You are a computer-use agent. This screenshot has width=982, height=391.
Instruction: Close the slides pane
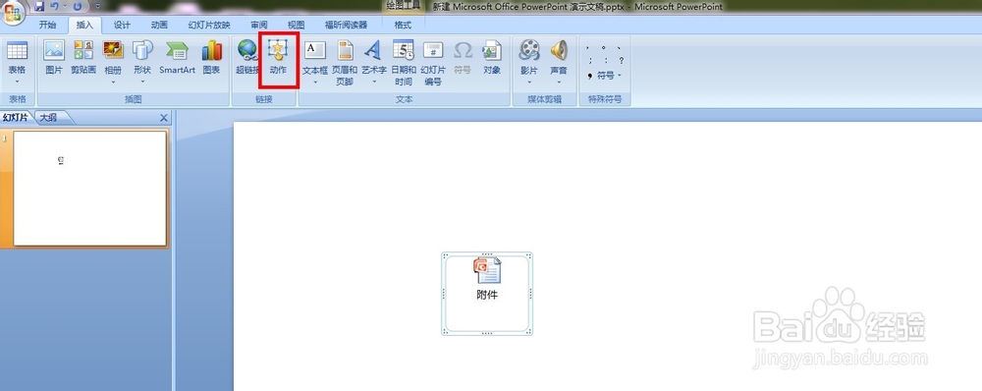163,118
